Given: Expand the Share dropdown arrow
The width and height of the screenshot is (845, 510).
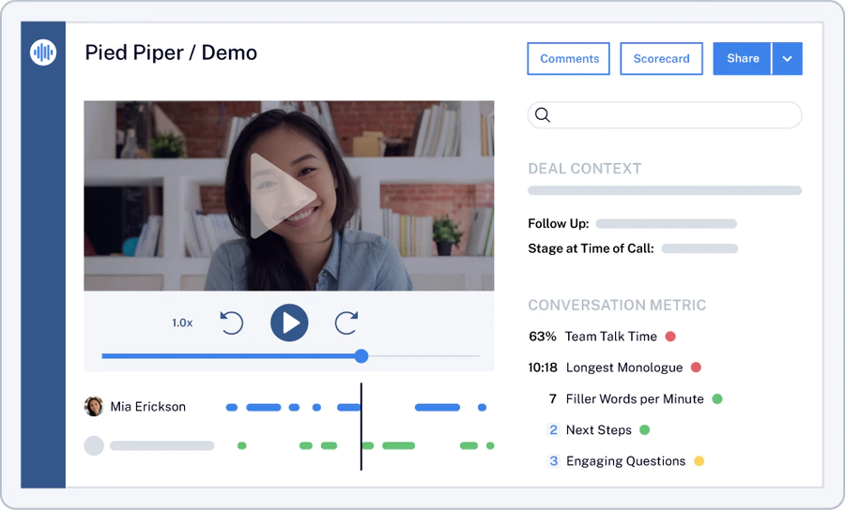Looking at the screenshot, I should (x=788, y=59).
